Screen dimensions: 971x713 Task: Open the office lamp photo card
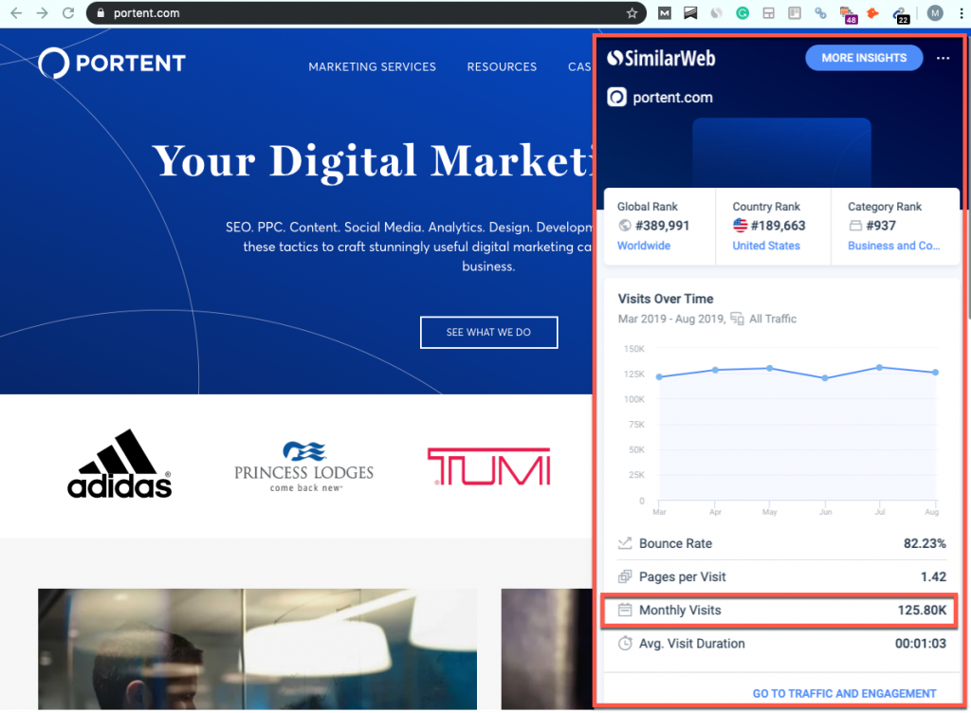[257, 649]
